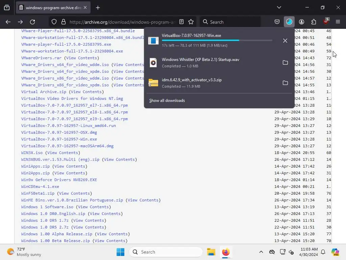Viewport: 346px width, 260px height.
Task: View contents of Windows 1.0 DR5 2.7z
Action: (89, 227)
